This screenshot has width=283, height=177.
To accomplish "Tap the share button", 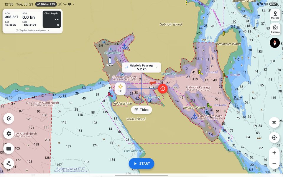I will click(x=9, y=164).
